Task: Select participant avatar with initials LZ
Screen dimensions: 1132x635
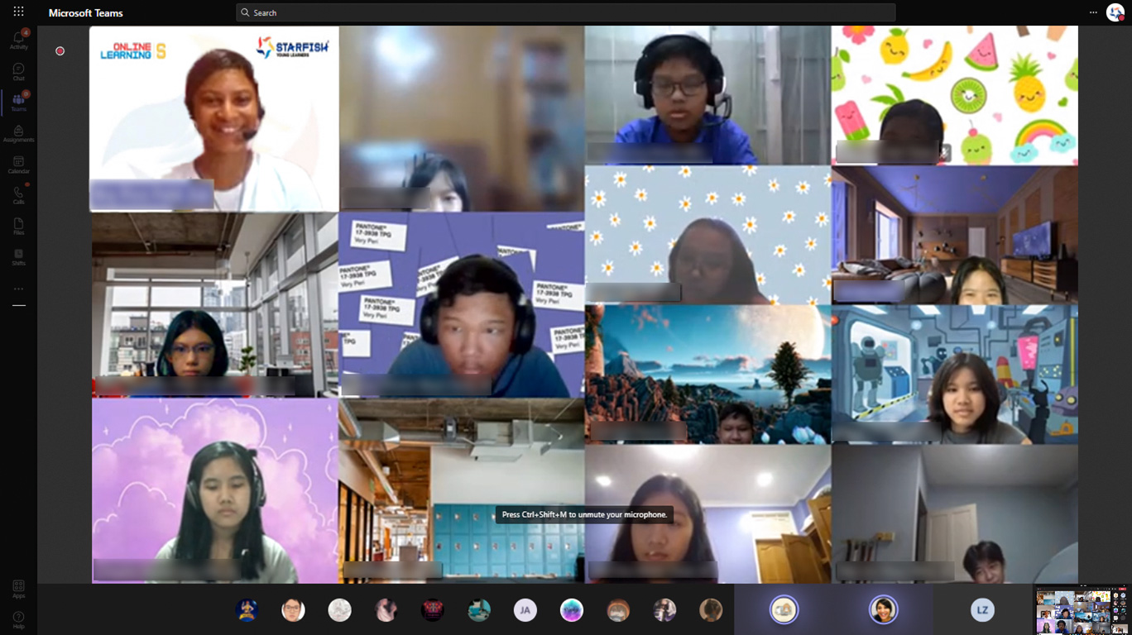Action: click(982, 610)
